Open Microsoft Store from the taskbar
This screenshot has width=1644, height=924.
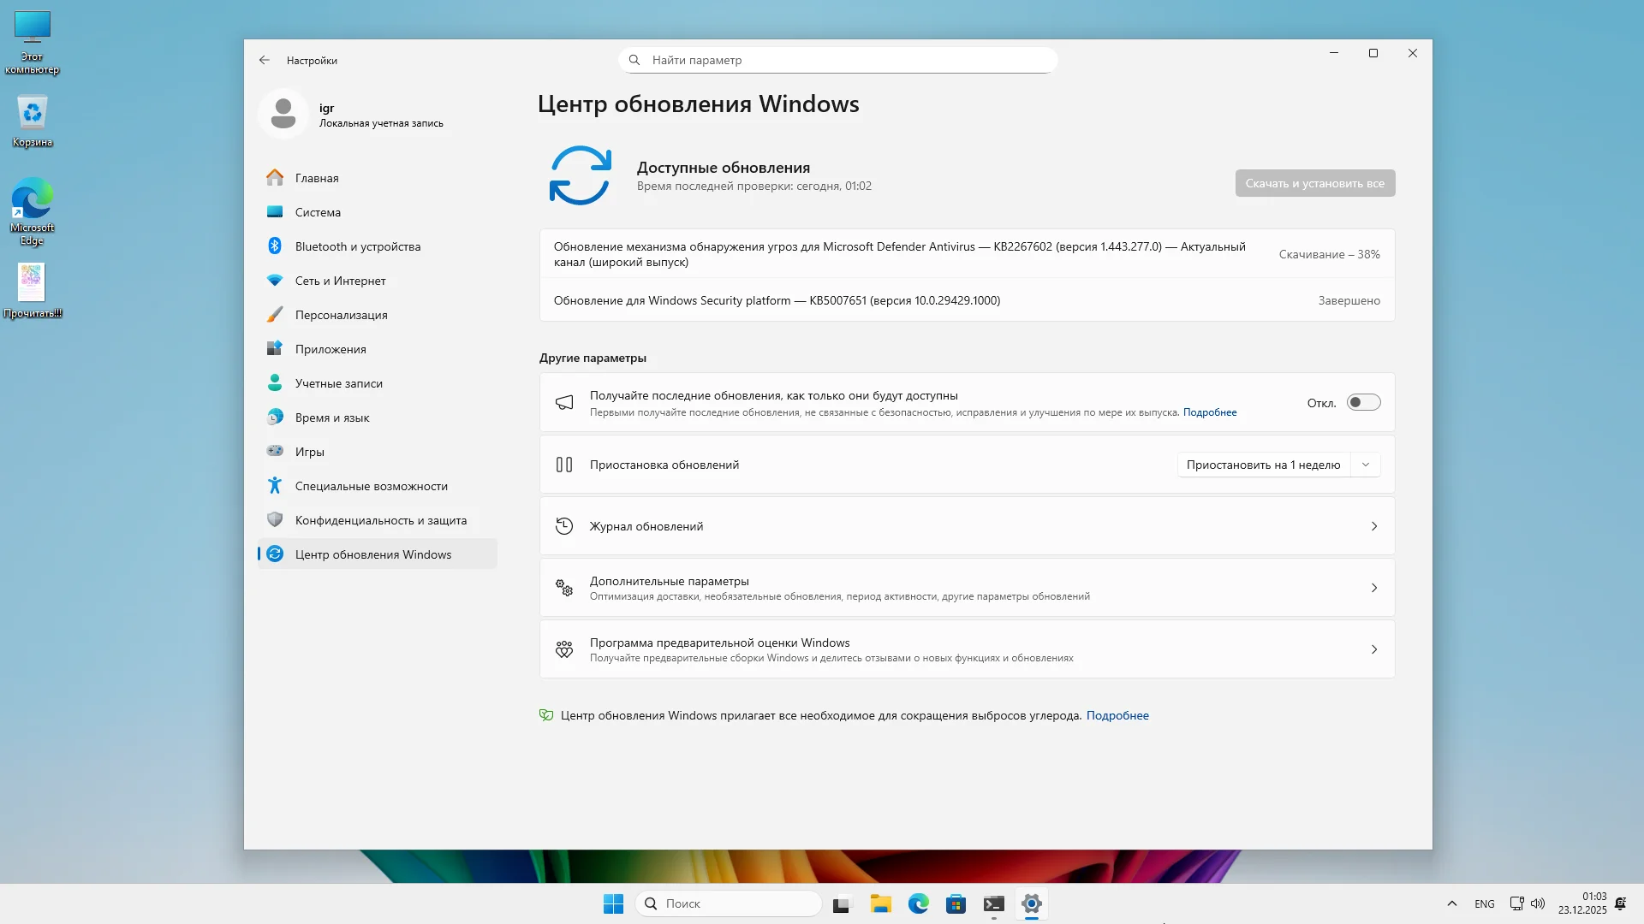(956, 903)
